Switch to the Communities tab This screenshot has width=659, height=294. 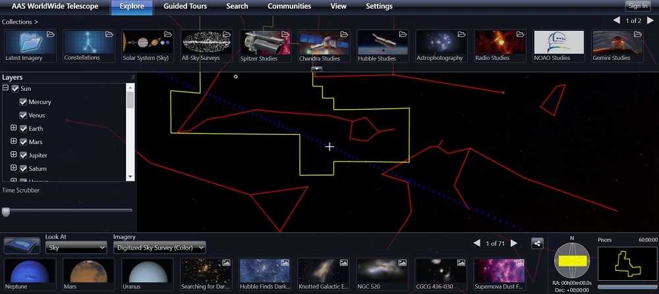pos(289,7)
